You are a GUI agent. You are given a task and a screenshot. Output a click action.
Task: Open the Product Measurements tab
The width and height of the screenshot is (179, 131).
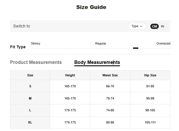point(36,62)
